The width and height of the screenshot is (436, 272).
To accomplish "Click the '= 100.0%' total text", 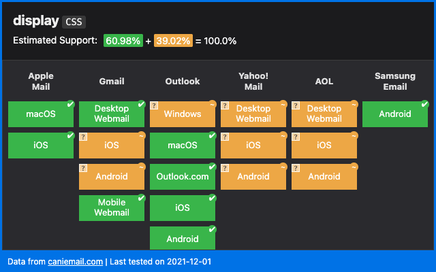I will (216, 41).
